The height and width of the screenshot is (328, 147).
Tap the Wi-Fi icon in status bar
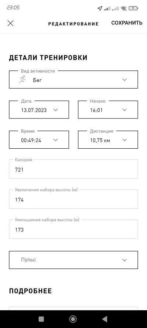pos(124,8)
